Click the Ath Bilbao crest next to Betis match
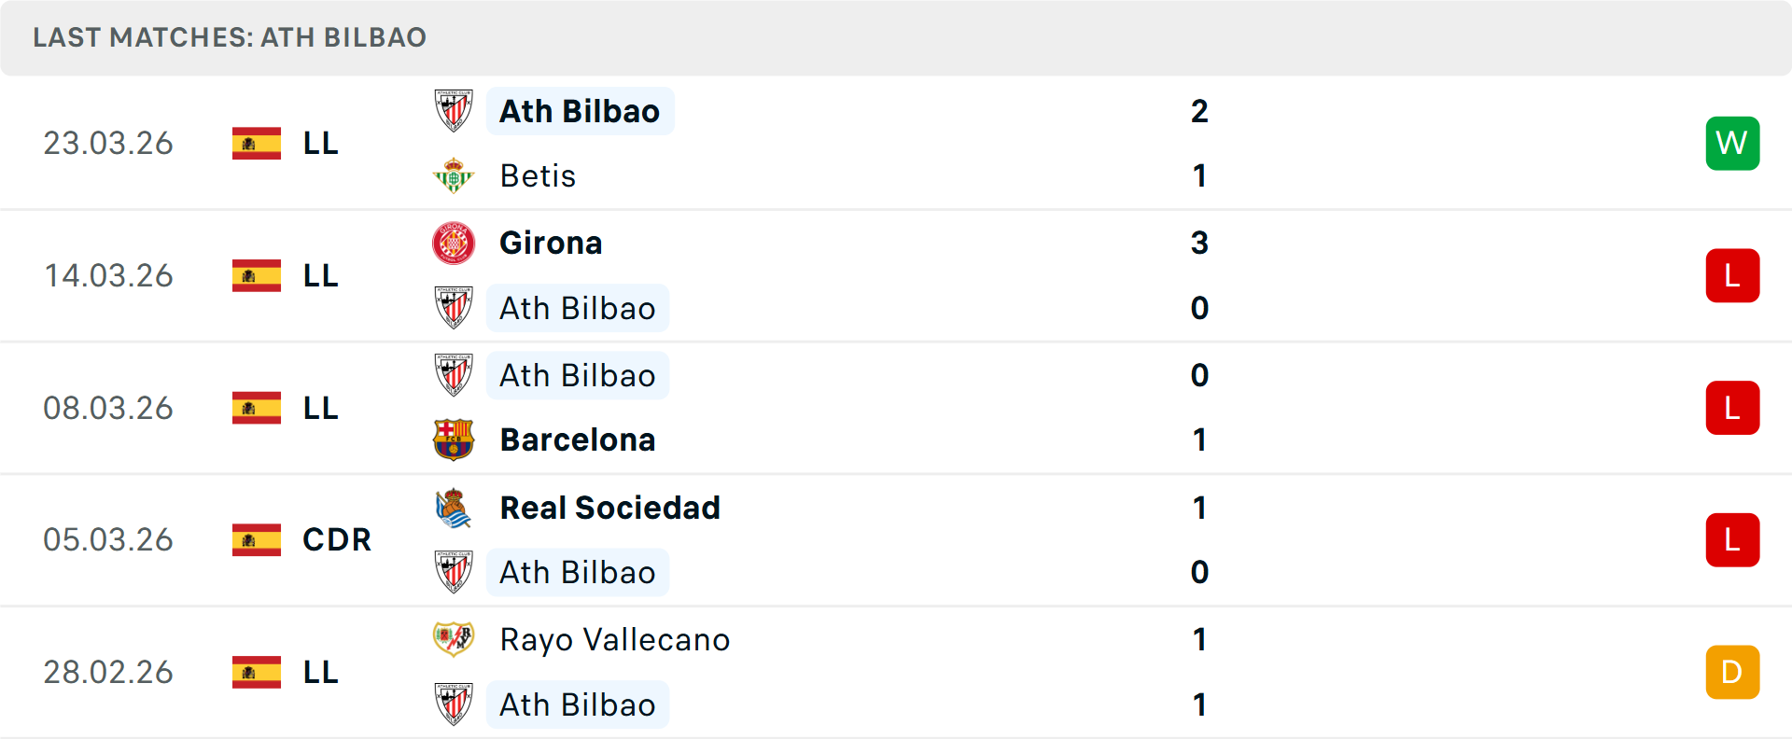The height and width of the screenshot is (739, 1792). [455, 110]
